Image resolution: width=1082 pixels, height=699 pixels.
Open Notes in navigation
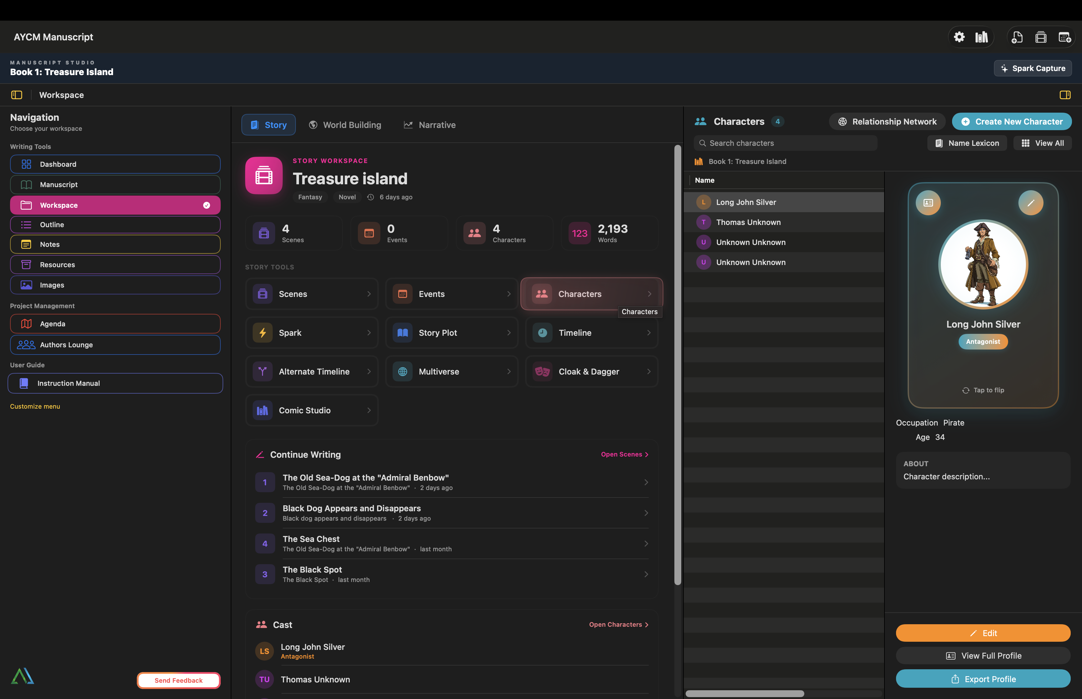pos(115,244)
